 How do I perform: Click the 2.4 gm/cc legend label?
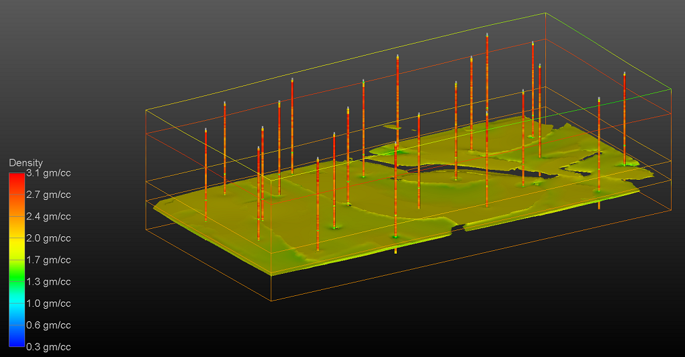[48, 217]
